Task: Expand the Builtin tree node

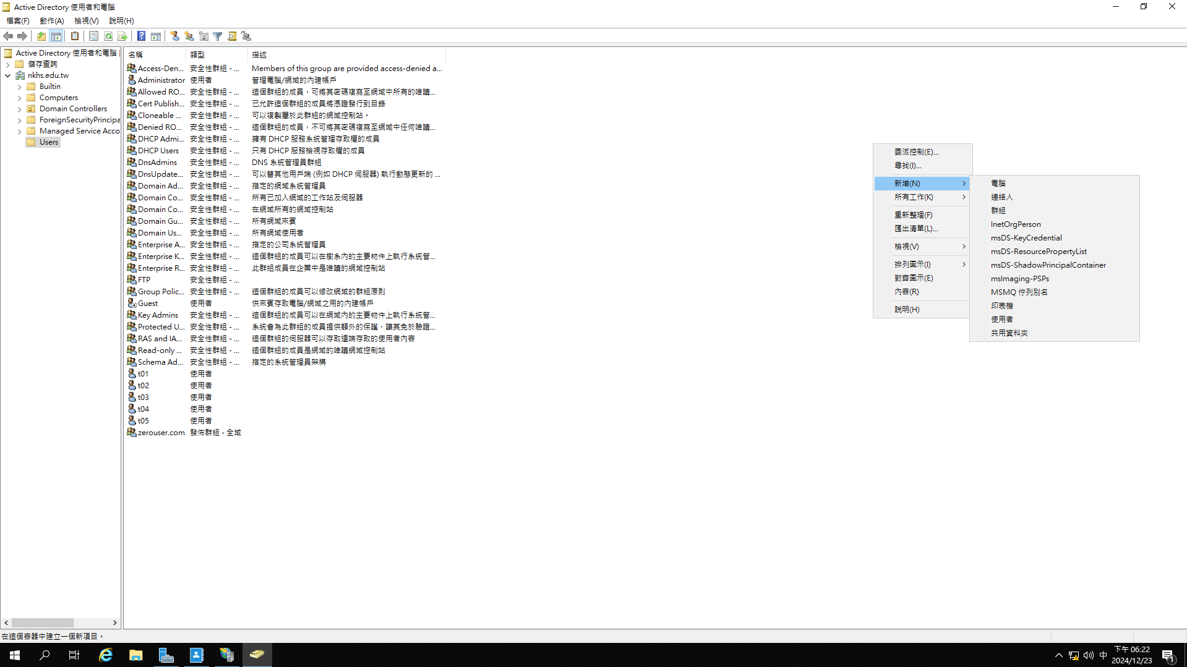Action: pos(19,87)
